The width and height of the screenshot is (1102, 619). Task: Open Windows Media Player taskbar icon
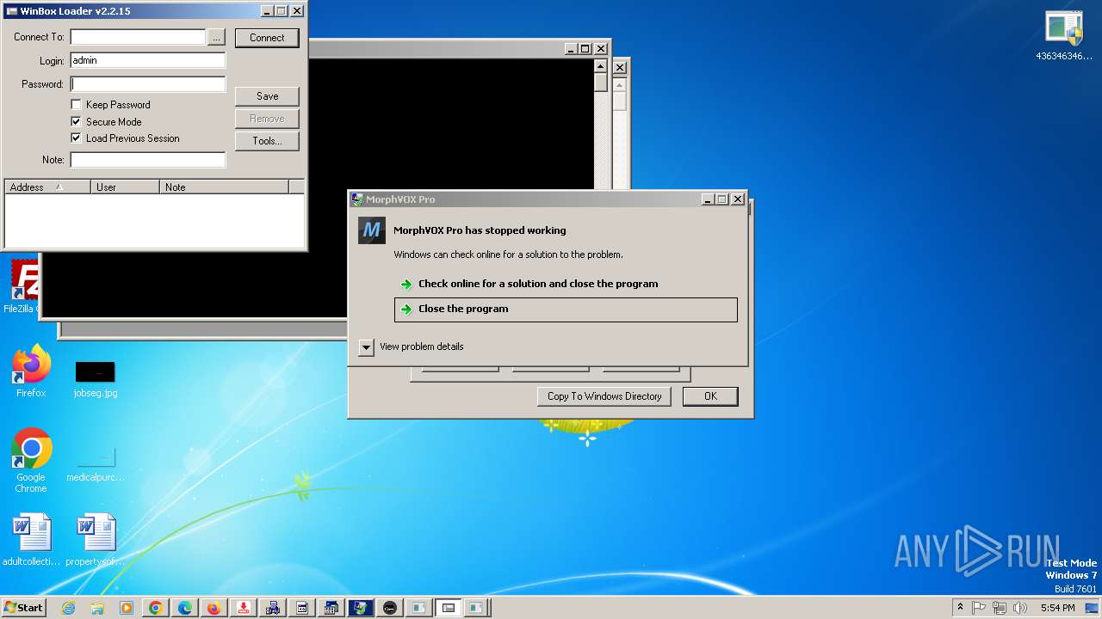pyautogui.click(x=127, y=608)
